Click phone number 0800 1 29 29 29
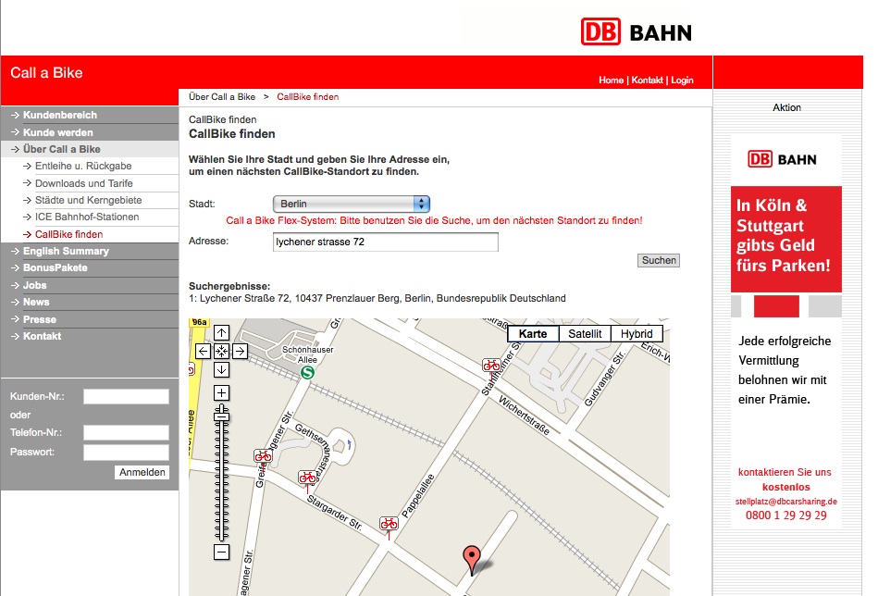Screen dimensions: 878x596 coord(786,515)
